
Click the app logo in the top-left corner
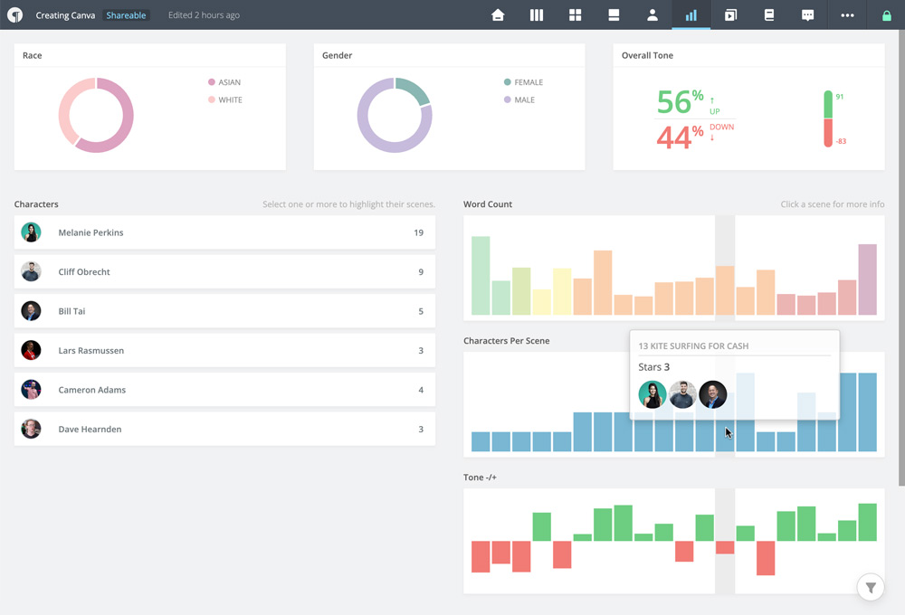click(15, 15)
